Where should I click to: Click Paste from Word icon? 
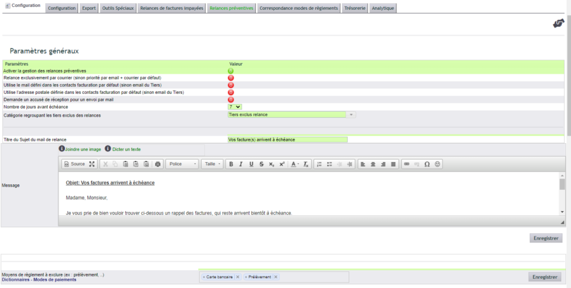(146, 164)
